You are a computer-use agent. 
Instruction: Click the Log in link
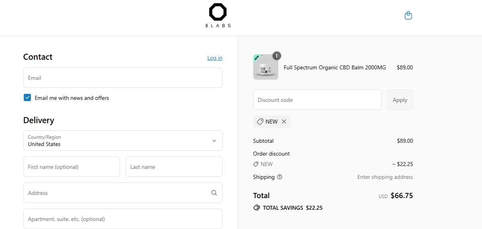214,58
